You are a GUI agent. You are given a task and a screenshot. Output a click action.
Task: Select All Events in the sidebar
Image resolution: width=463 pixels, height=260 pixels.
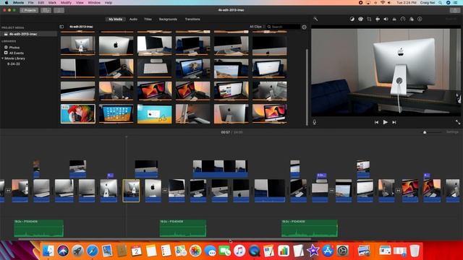coord(16,53)
